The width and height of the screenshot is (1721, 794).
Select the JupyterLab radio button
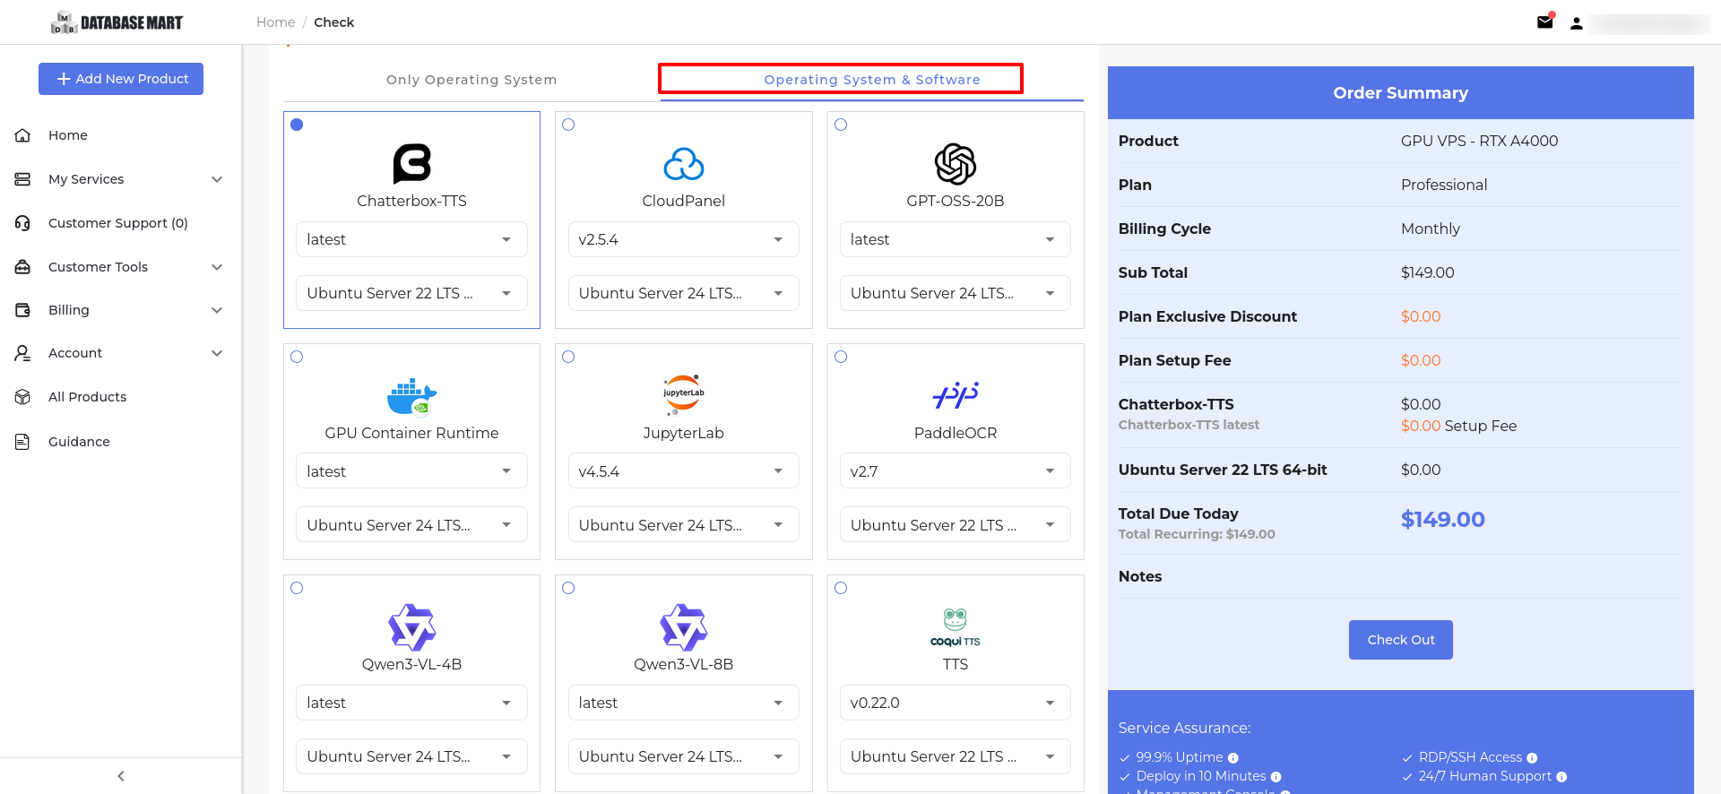568,357
